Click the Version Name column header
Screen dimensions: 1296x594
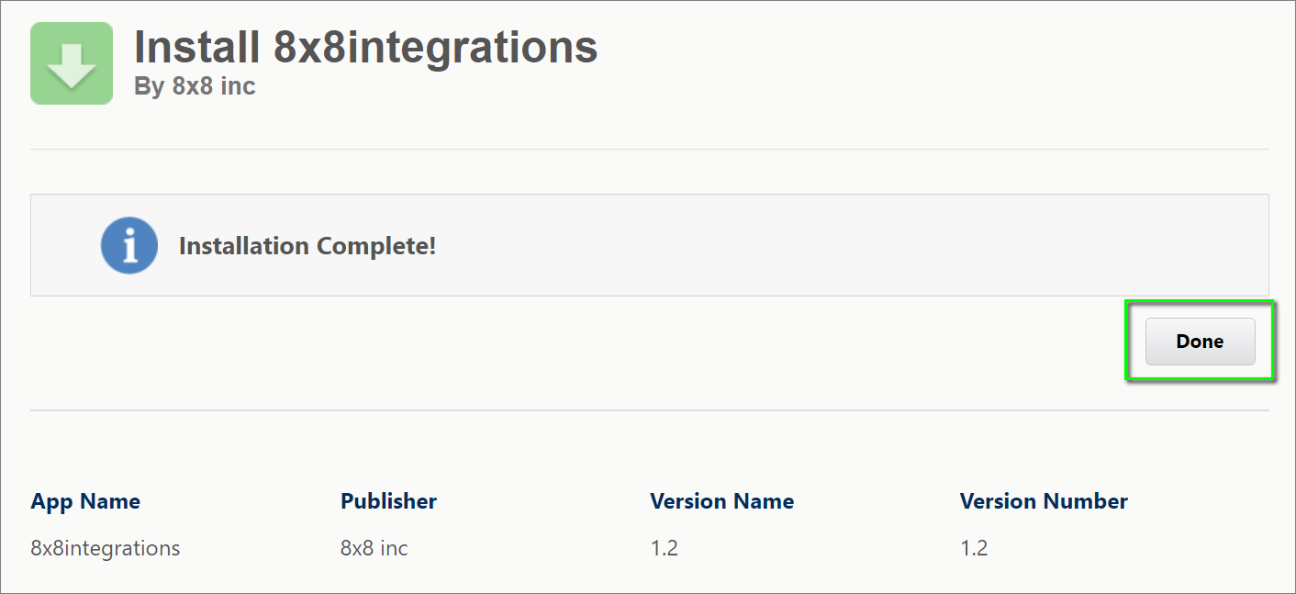(x=721, y=501)
